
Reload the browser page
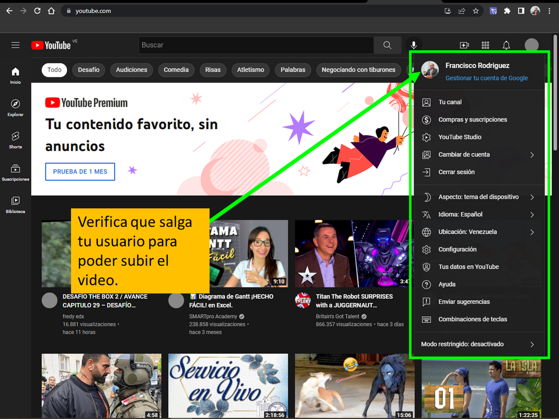[x=37, y=11]
